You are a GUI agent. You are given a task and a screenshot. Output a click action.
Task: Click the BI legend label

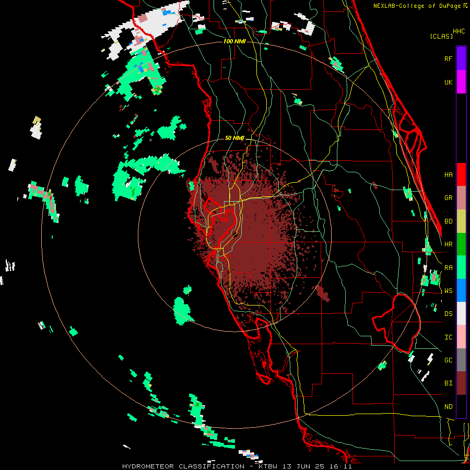click(x=448, y=383)
